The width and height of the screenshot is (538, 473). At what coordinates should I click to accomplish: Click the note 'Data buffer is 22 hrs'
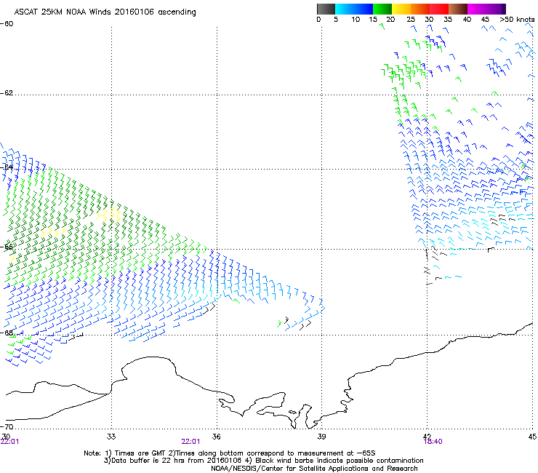click(147, 461)
